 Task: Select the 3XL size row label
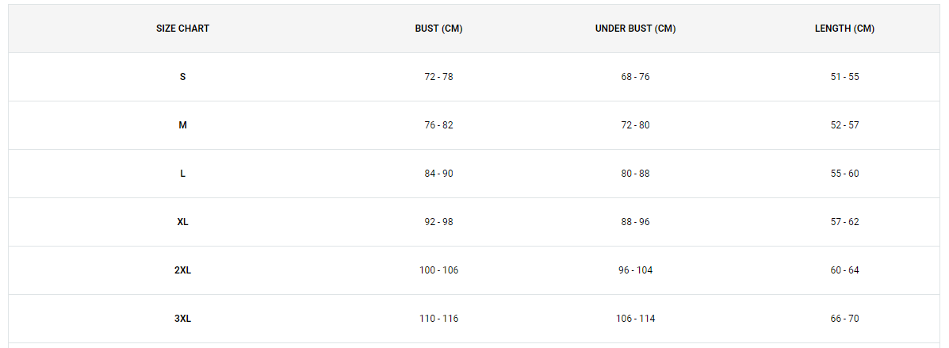[183, 319]
